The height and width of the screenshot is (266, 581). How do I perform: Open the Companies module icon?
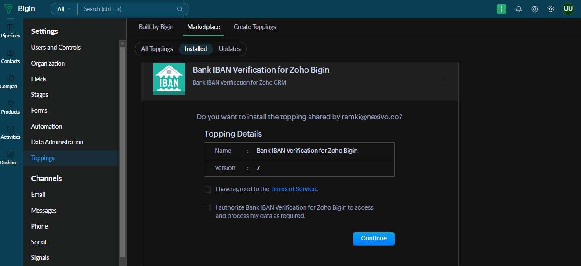pos(11,78)
